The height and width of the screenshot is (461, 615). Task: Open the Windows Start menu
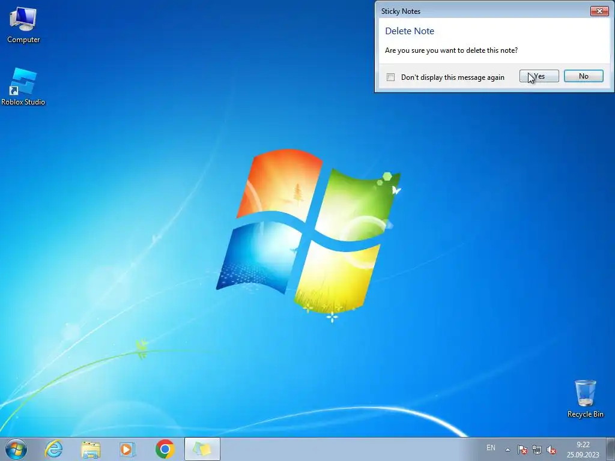pyautogui.click(x=16, y=449)
